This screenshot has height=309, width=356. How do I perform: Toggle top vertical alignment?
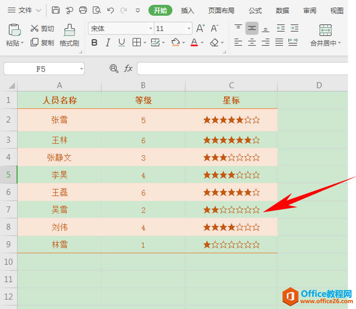238,28
